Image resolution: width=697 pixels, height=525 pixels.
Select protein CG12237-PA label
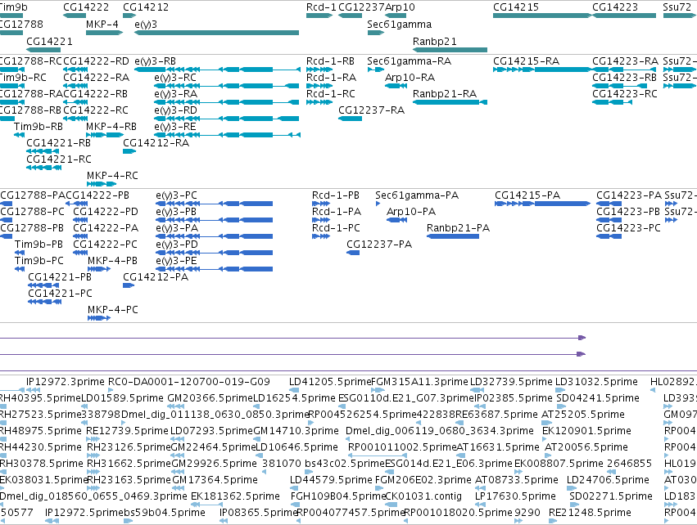coord(379,244)
